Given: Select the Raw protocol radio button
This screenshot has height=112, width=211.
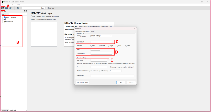Looking at the screenshot, I should point(91,46).
